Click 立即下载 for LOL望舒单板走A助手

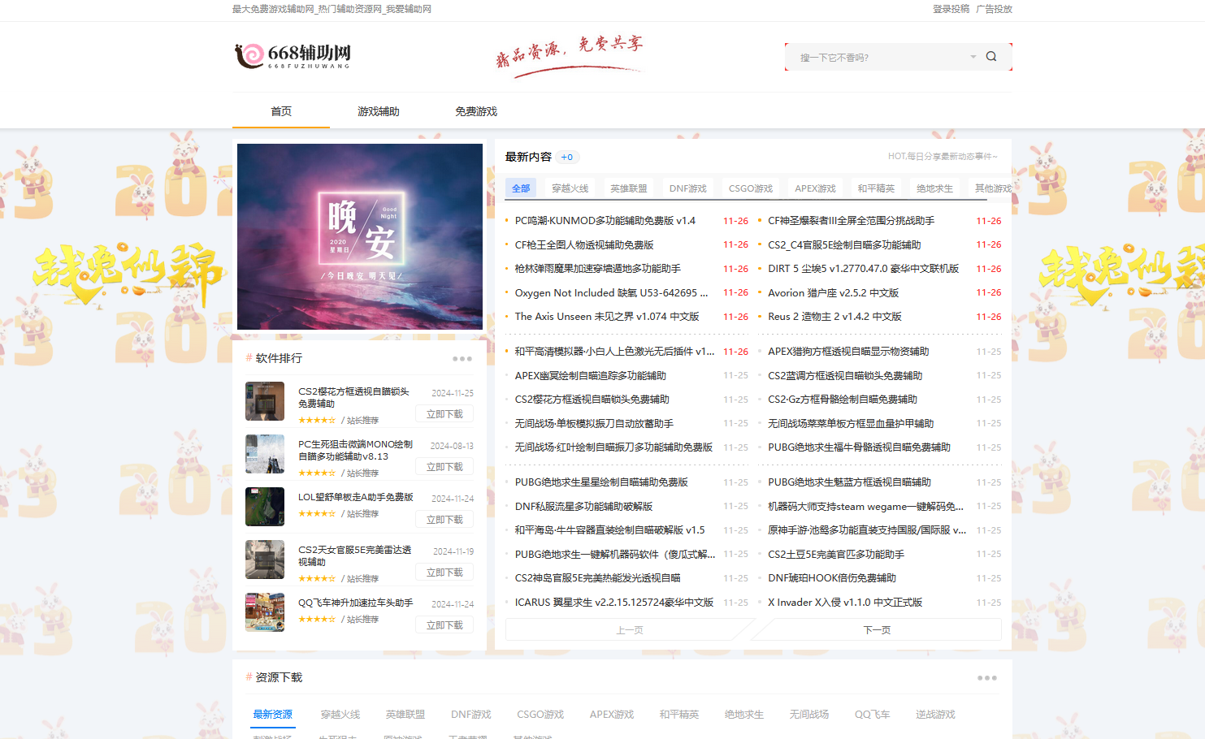point(444,520)
